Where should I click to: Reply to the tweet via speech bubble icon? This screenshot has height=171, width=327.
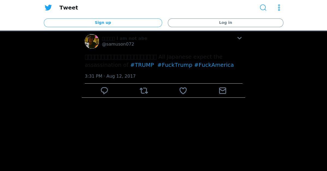[x=104, y=91]
